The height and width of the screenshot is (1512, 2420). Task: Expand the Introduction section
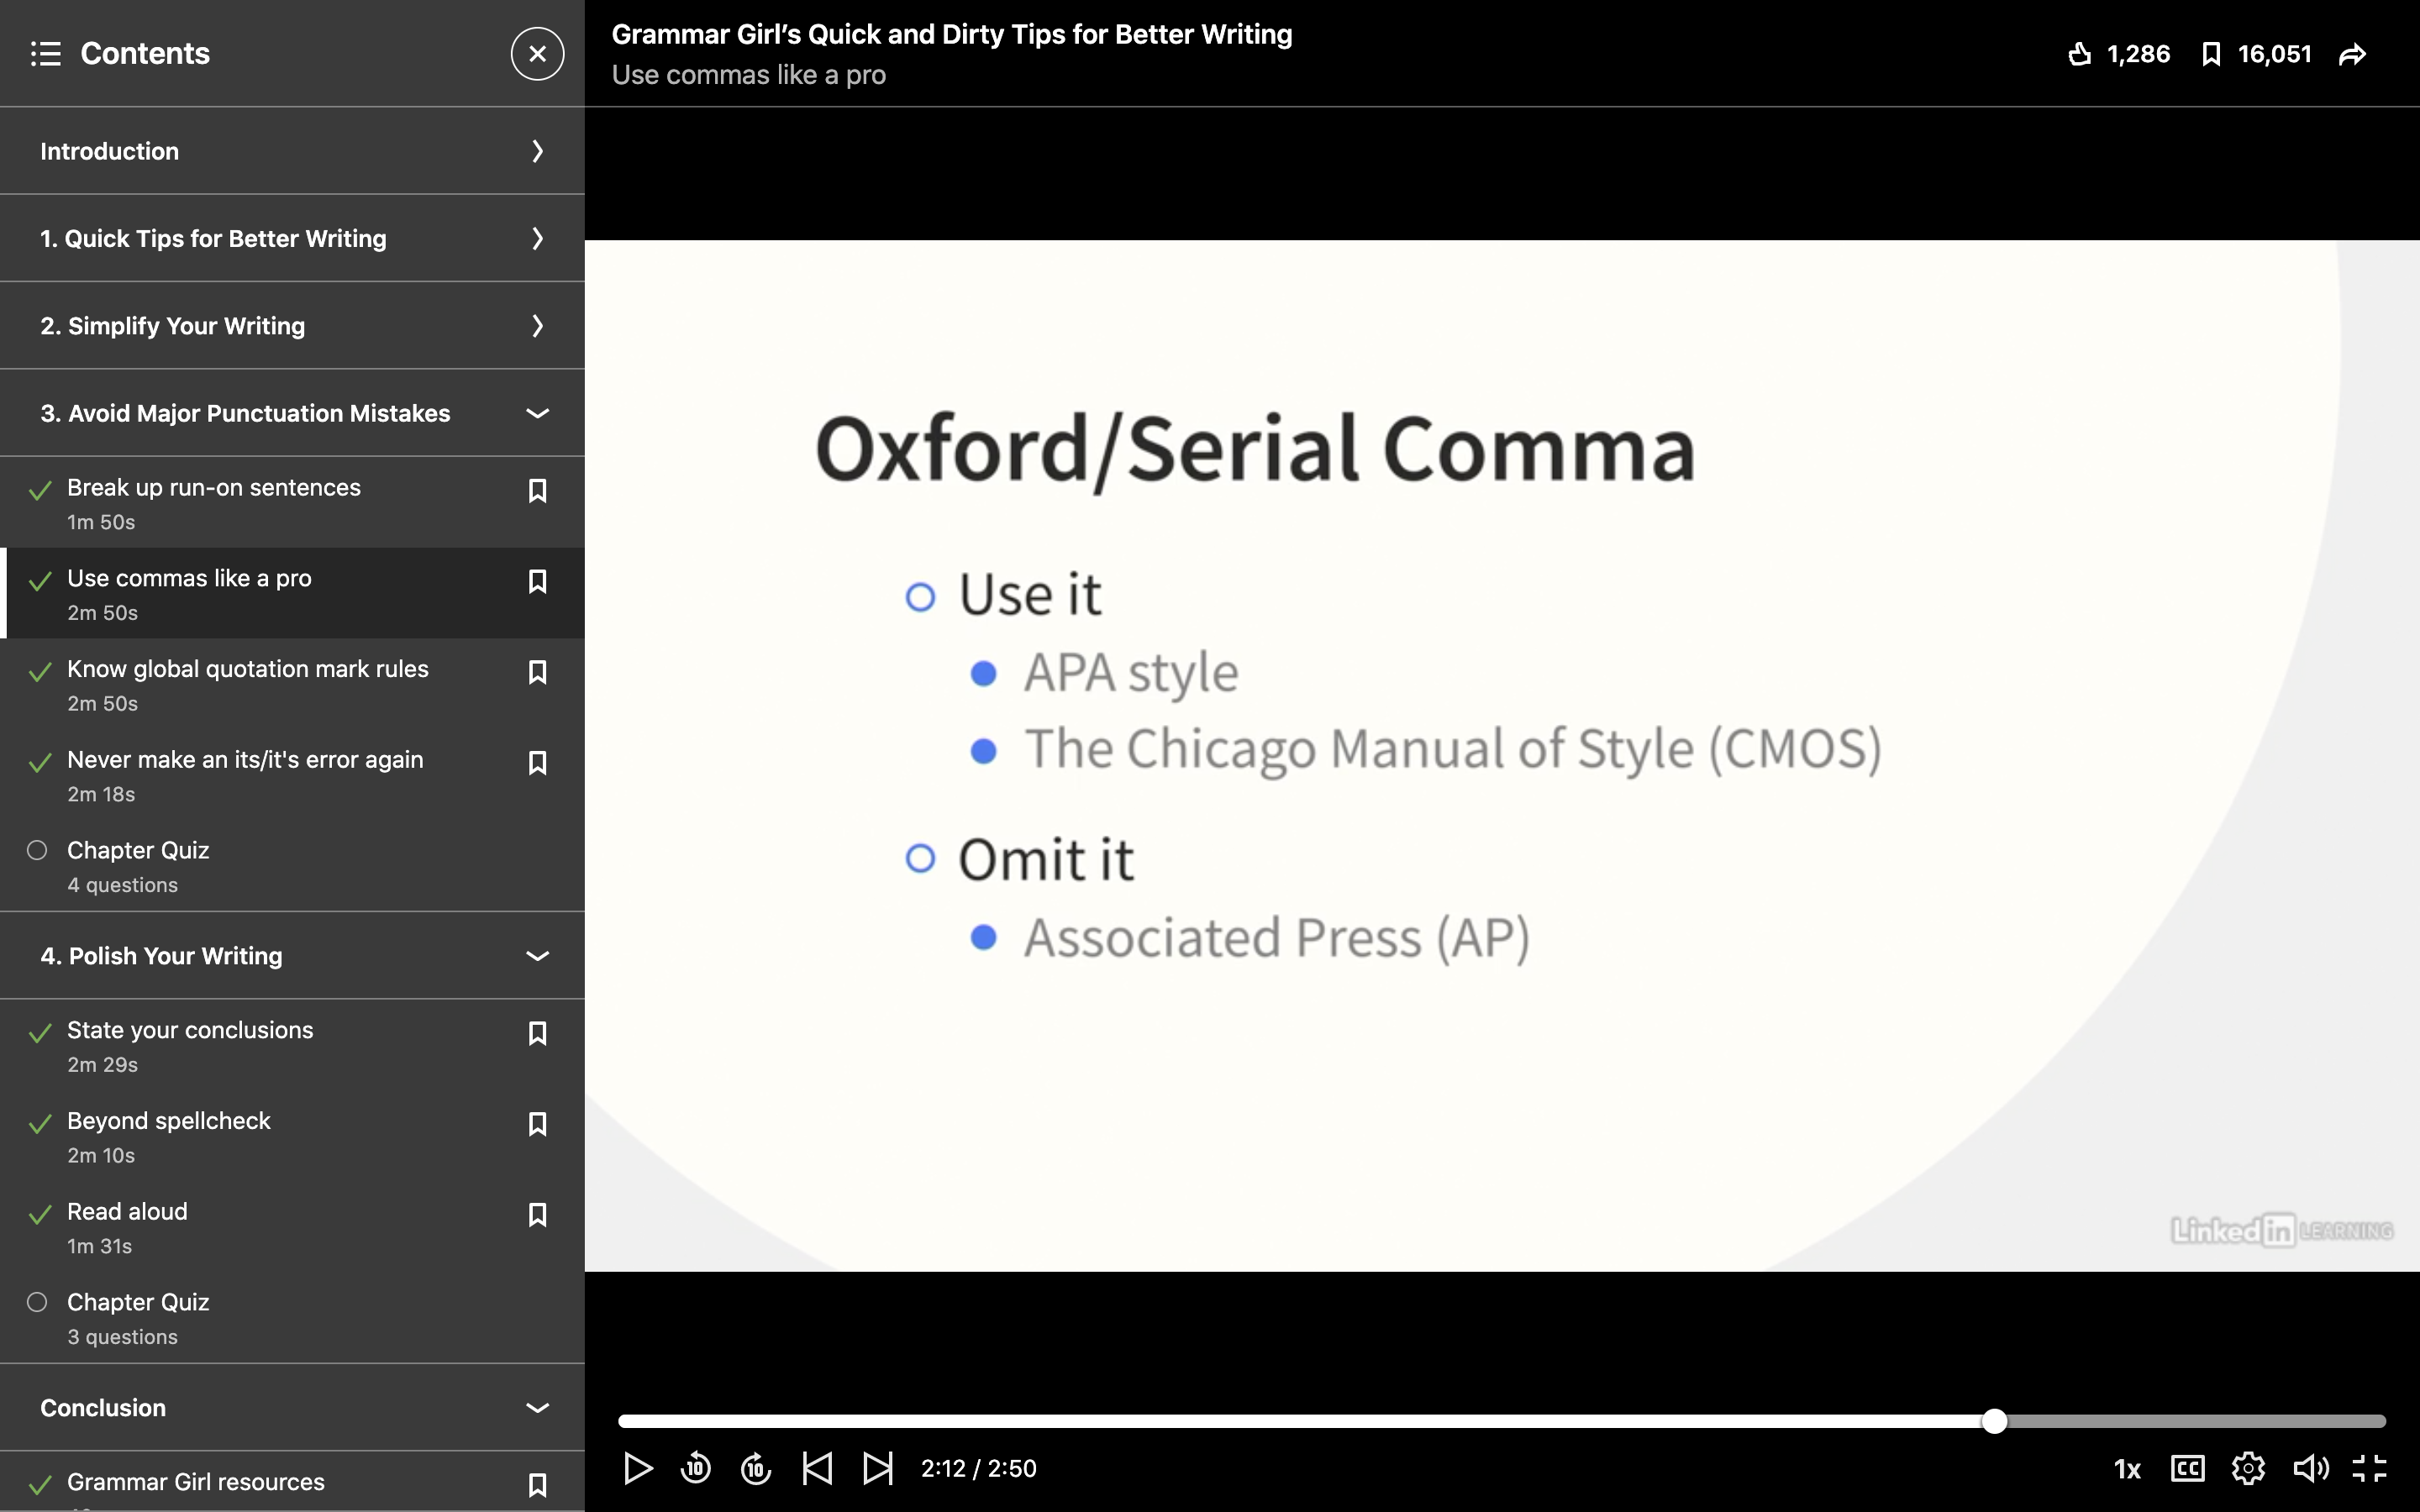537,151
